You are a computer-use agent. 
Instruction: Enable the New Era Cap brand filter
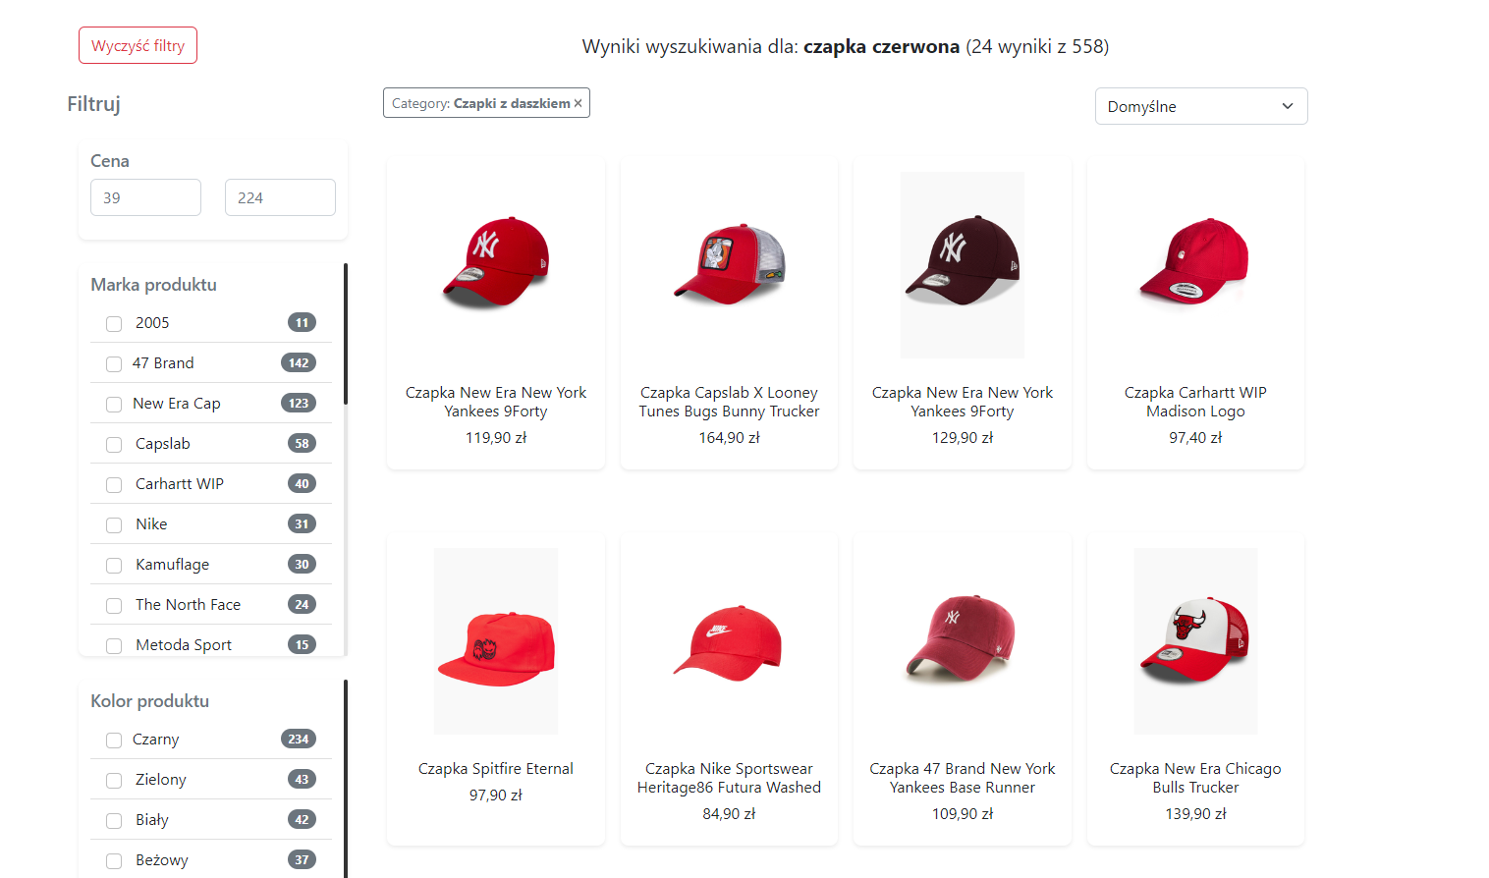click(x=114, y=405)
